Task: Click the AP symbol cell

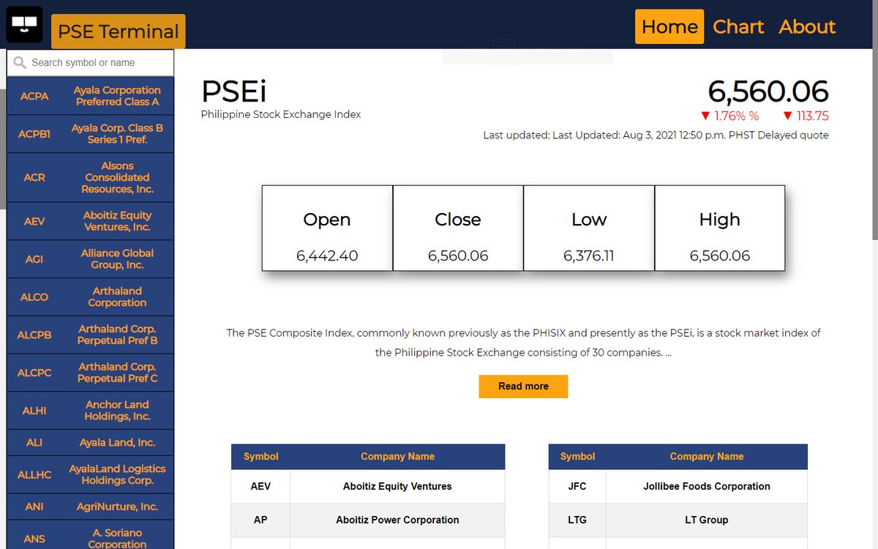Action: 260,520
